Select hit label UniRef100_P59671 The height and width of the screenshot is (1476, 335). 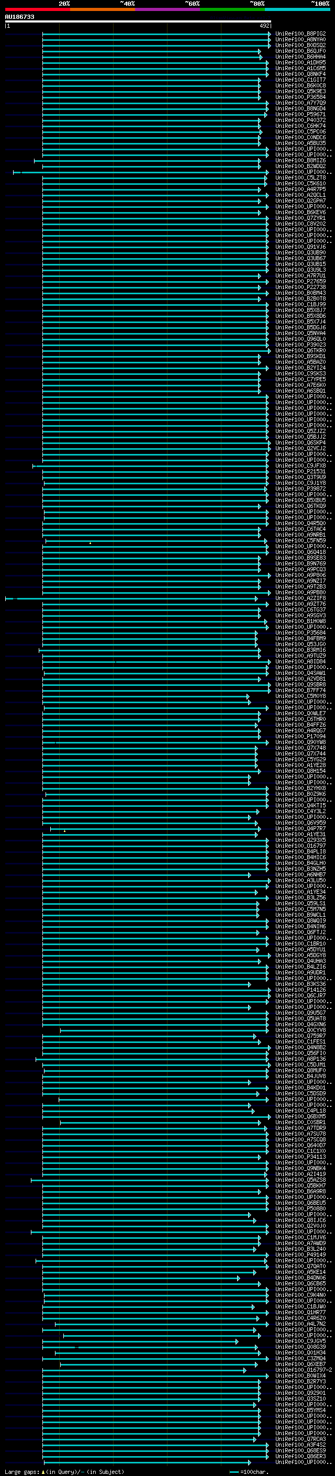coord(300,115)
